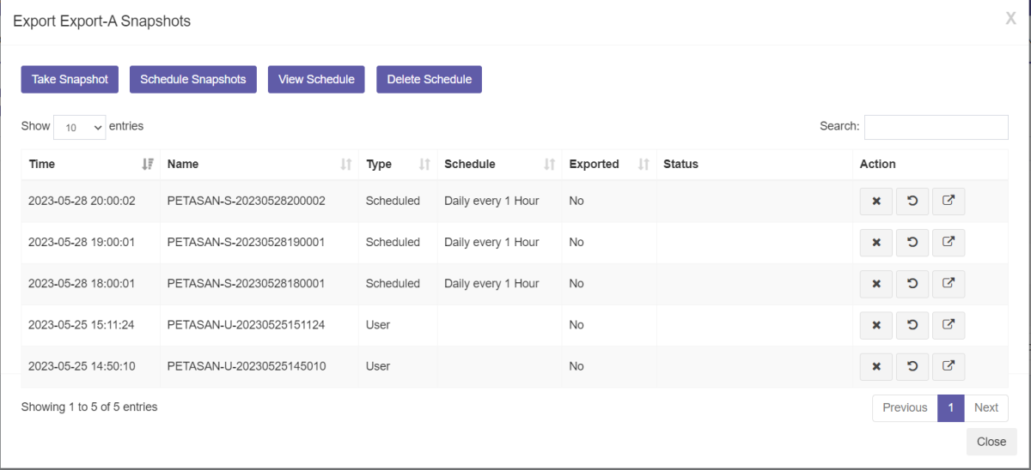Sort table by Name column
Image resolution: width=1031 pixels, height=470 pixels.
click(x=259, y=164)
